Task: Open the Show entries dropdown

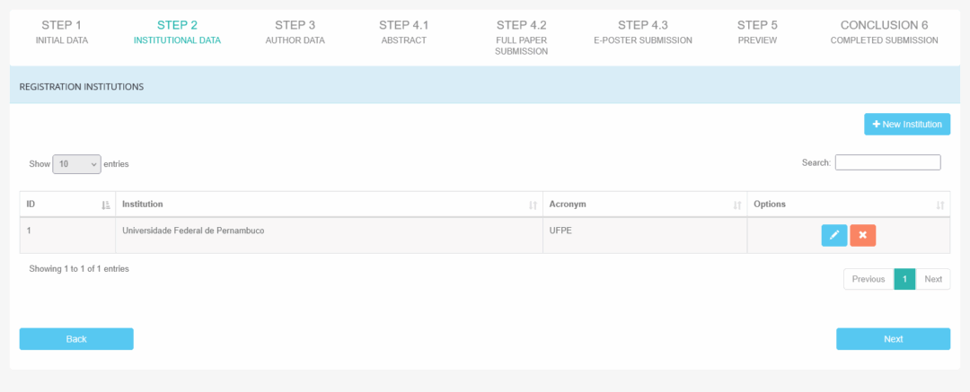Action: point(77,164)
